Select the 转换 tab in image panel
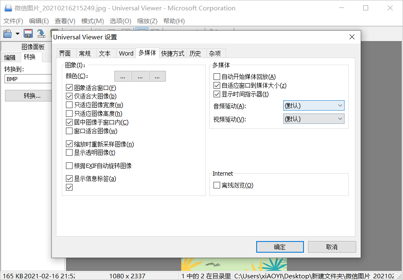This screenshot has height=280, width=403. [x=31, y=57]
